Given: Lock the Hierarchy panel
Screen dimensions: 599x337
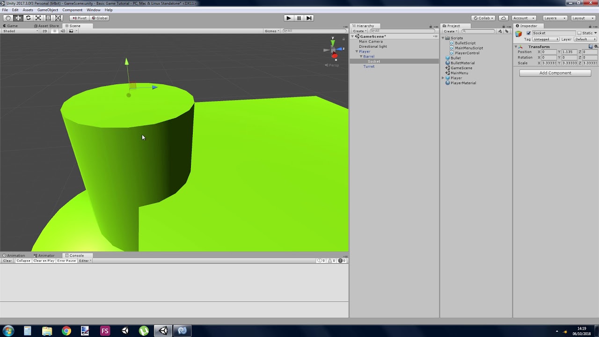Looking at the screenshot, I should point(431,26).
